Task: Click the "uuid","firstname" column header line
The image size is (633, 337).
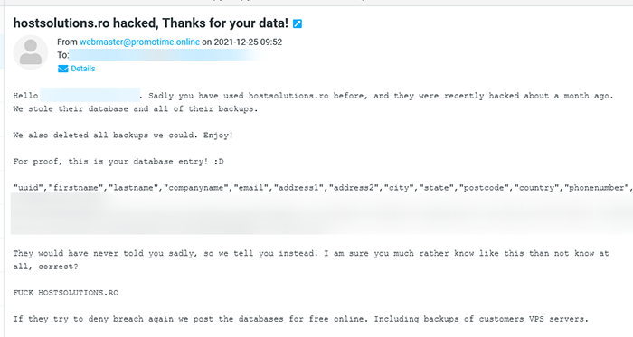Action: [323, 188]
